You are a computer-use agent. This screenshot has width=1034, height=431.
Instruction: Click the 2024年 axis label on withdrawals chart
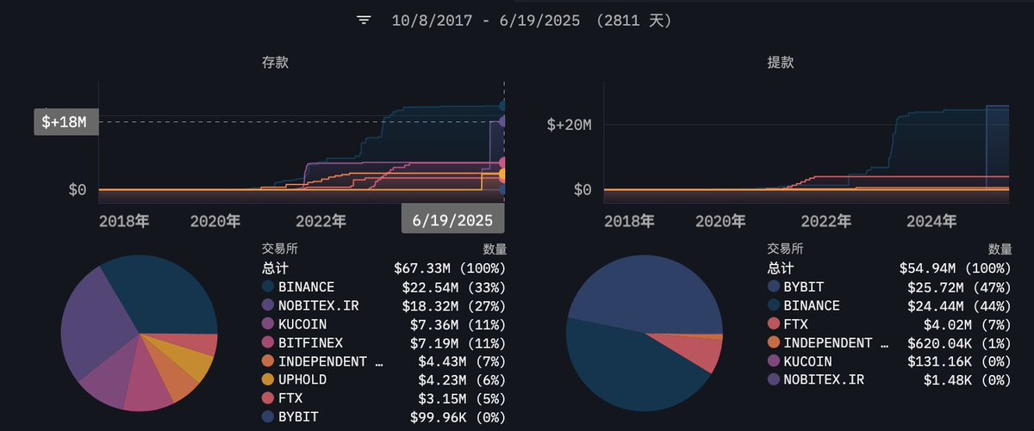[931, 221]
